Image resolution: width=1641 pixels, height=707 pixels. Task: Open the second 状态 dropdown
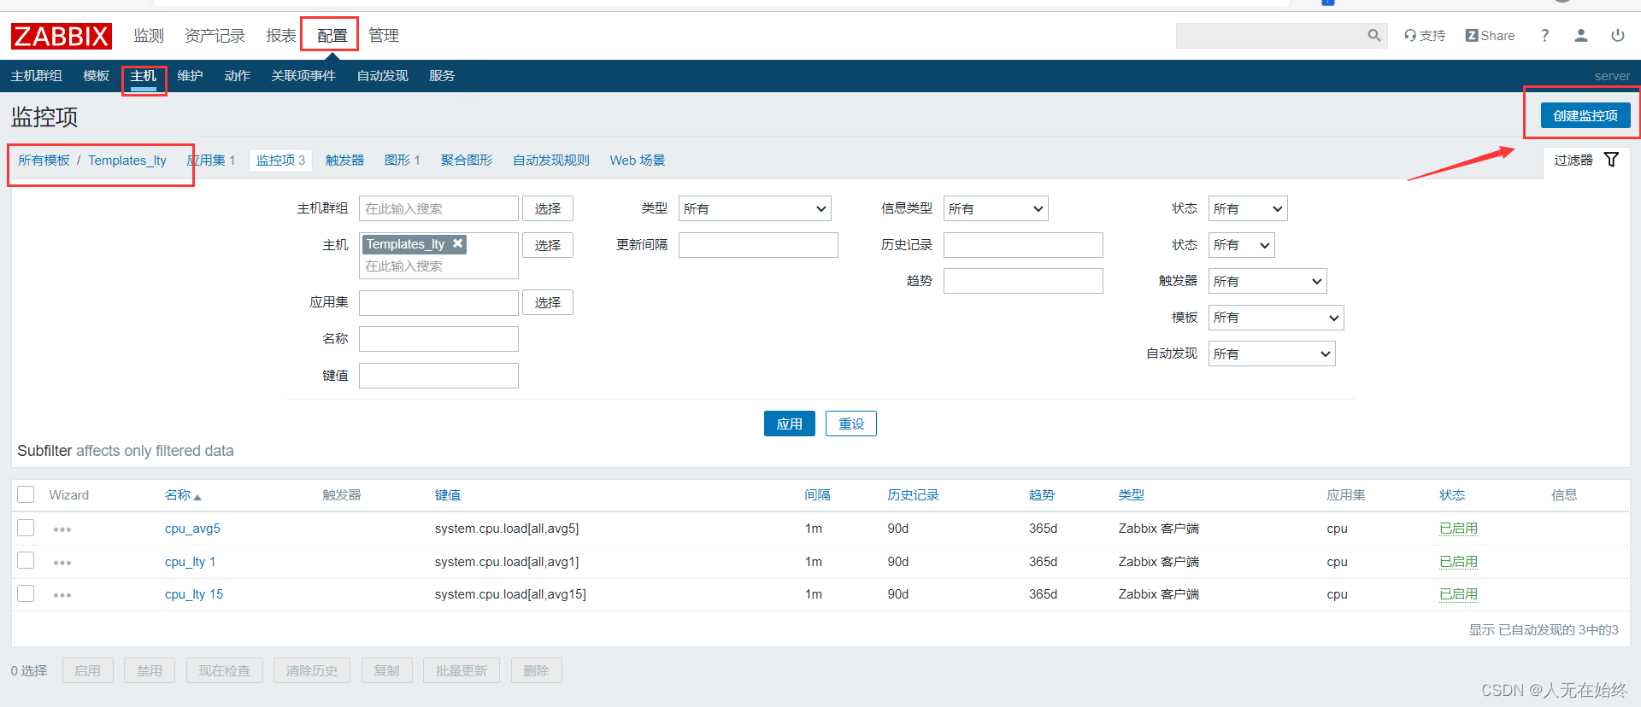point(1241,245)
